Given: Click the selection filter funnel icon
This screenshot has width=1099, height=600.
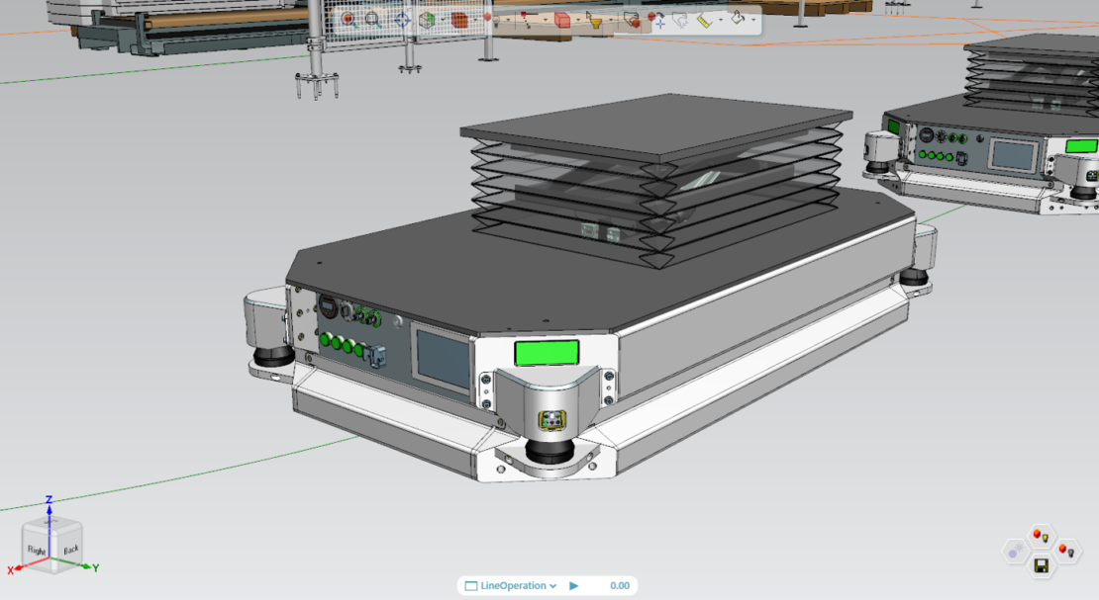Looking at the screenshot, I should click(x=594, y=19).
